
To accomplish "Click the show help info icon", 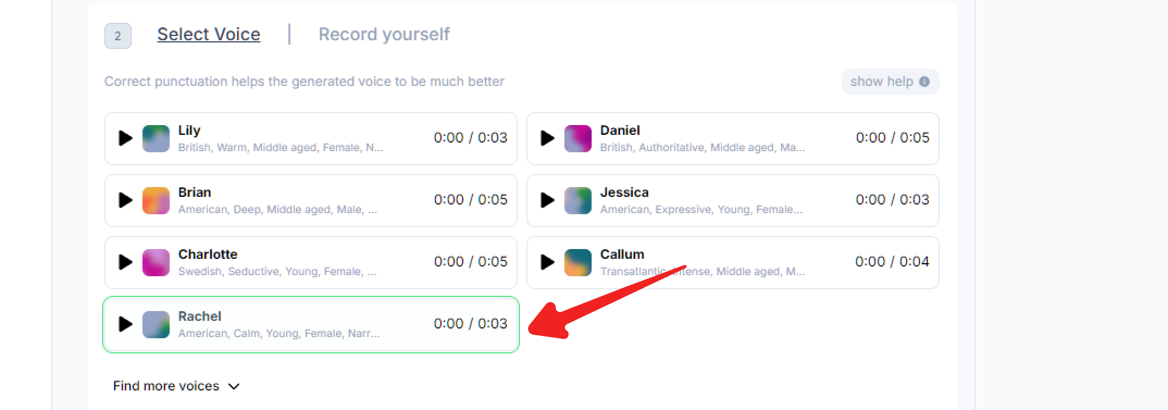I will tap(924, 82).
